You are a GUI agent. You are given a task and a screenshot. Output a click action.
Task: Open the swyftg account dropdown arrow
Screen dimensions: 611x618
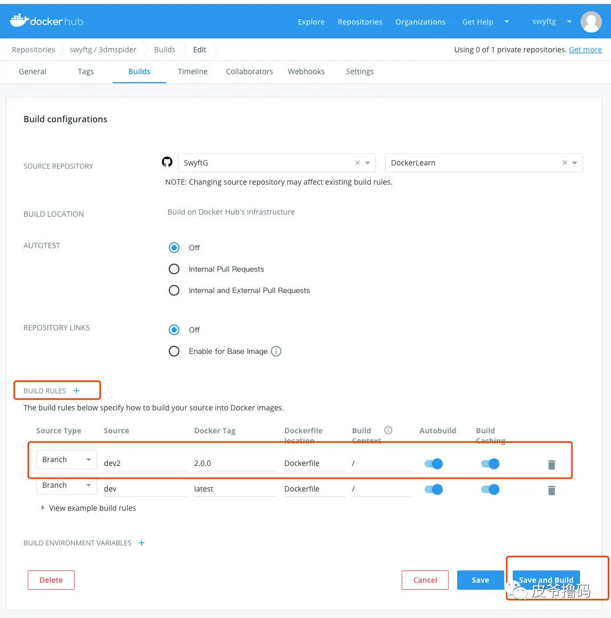click(x=569, y=22)
